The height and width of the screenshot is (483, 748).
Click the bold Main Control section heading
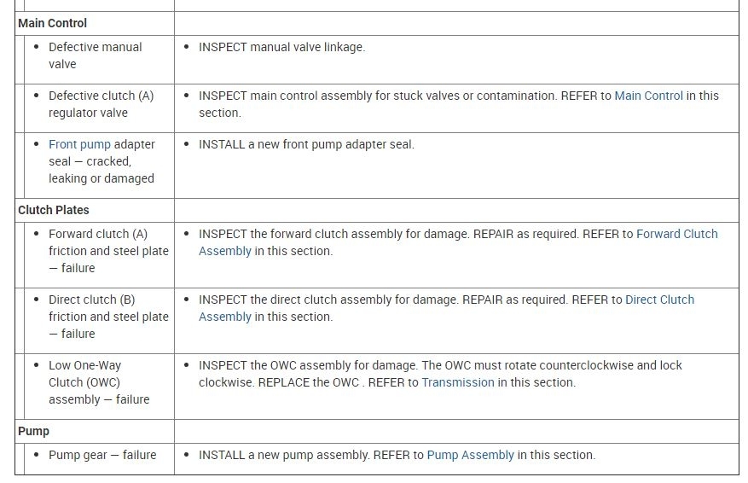click(x=52, y=23)
